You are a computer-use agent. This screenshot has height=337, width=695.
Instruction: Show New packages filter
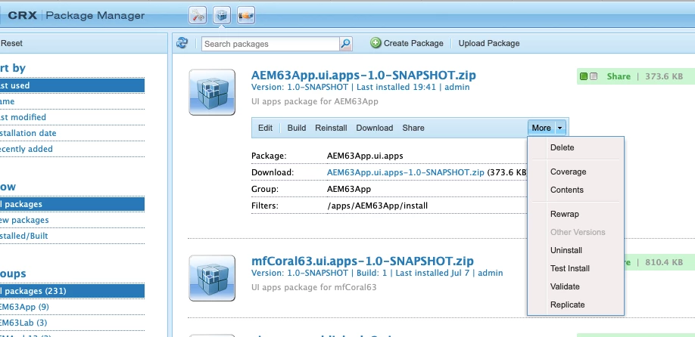pyautogui.click(x=72, y=220)
